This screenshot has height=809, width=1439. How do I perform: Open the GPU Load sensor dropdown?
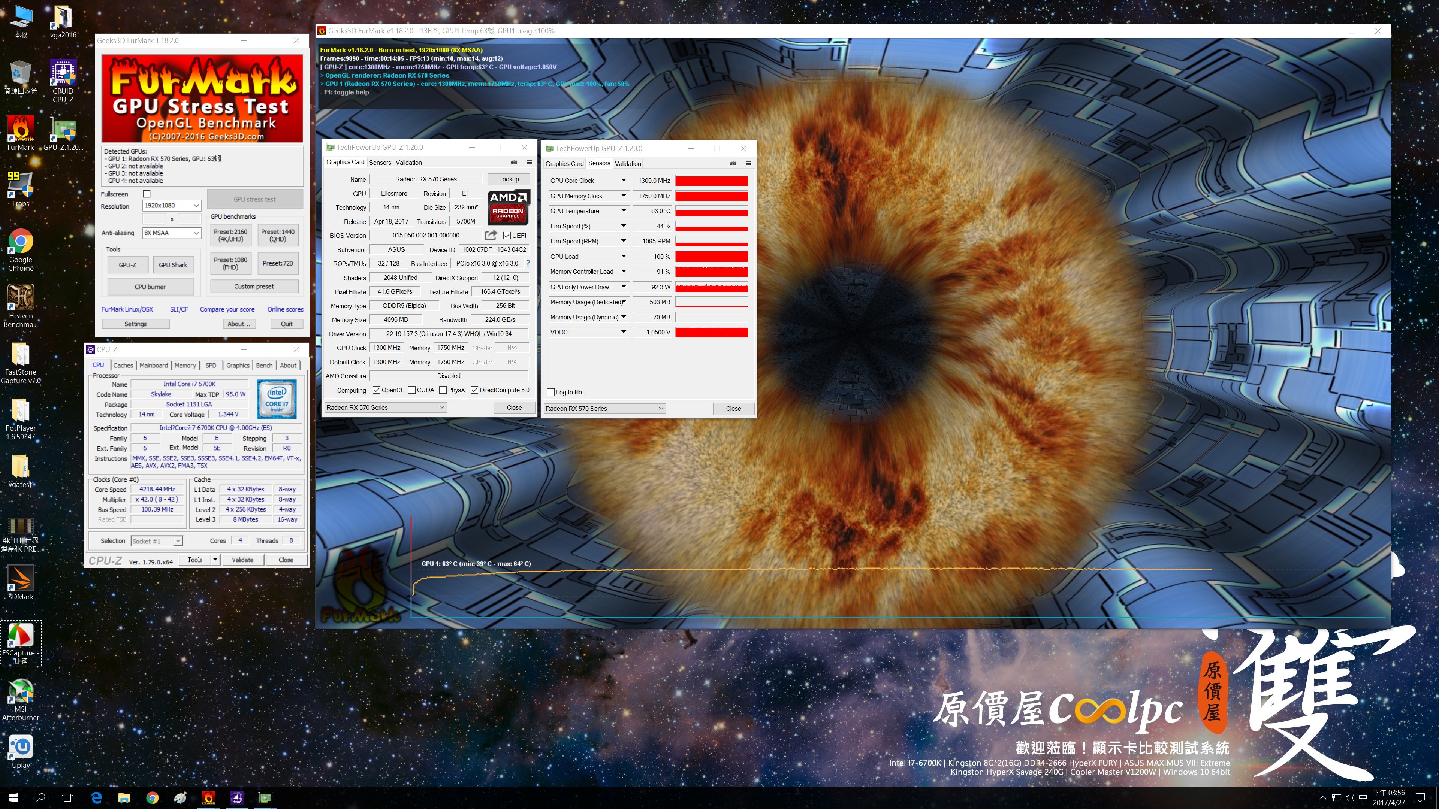coord(624,257)
